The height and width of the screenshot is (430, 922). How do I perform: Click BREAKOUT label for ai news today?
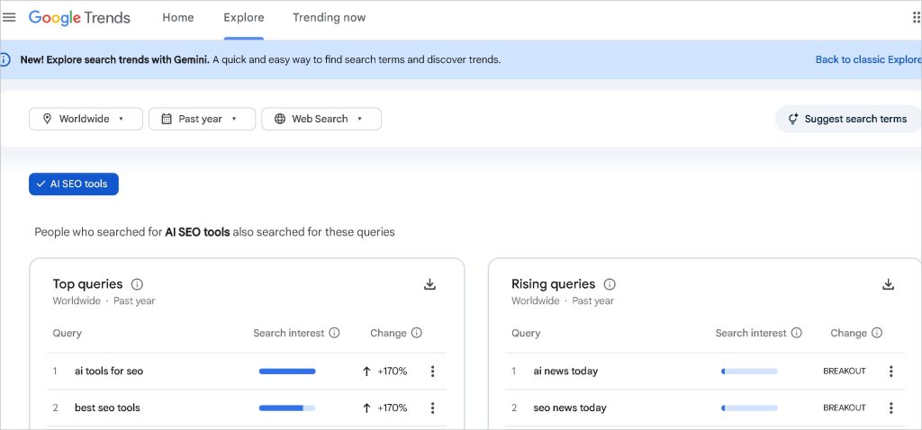(x=845, y=372)
